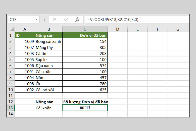Click the 'Nông sản' green header cell
196x131 pixels.
point(49,35)
